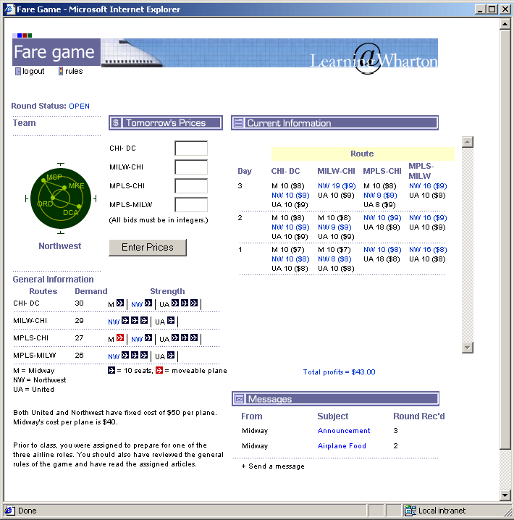Screen dimensions: 514x520
Task: Click the legend black plane icon (10 seats)
Action: coord(111,370)
